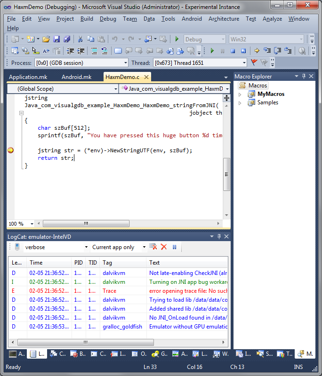Click the Text column header
The height and width of the screenshot is (376, 322).
point(187,263)
